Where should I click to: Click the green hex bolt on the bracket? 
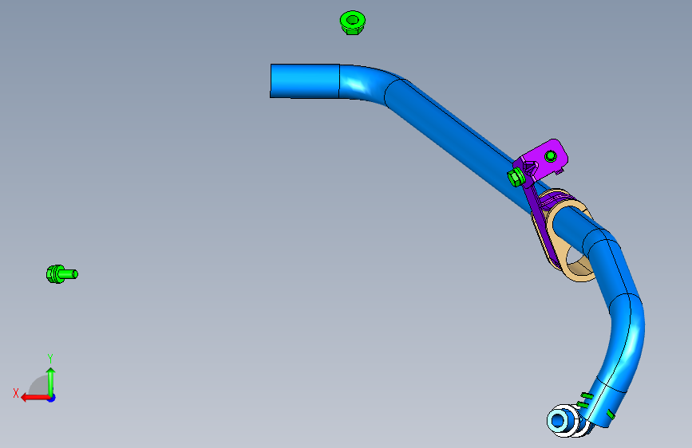[516, 177]
